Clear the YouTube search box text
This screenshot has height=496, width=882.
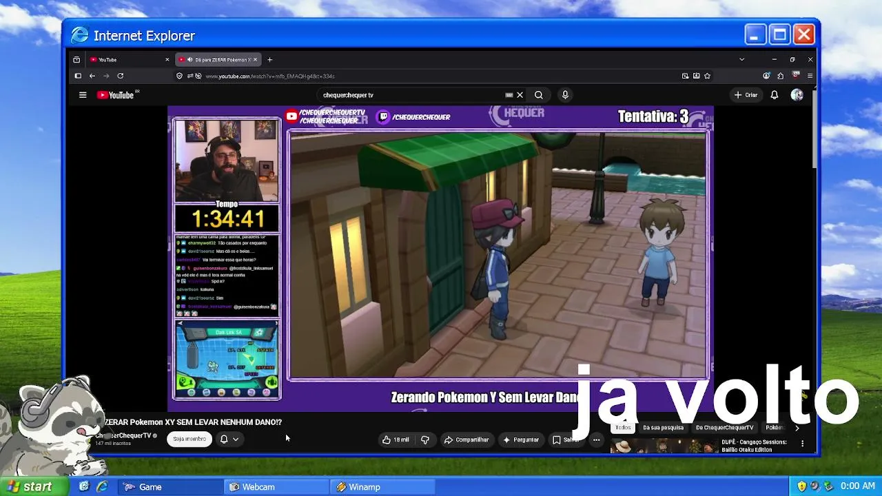click(520, 95)
